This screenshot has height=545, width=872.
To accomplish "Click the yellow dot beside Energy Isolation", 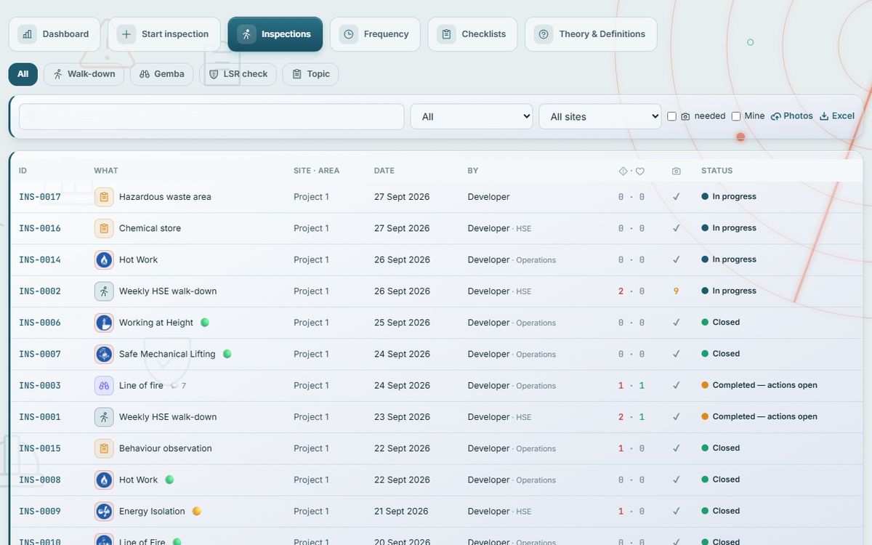I will point(196,512).
